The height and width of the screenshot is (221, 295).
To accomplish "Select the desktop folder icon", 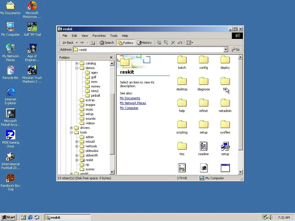I will click(182, 84).
